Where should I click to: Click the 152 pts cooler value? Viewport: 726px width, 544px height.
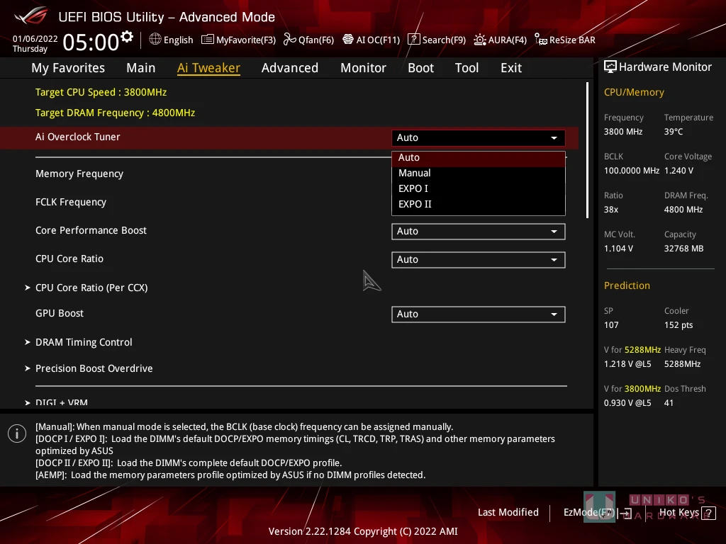(x=678, y=325)
